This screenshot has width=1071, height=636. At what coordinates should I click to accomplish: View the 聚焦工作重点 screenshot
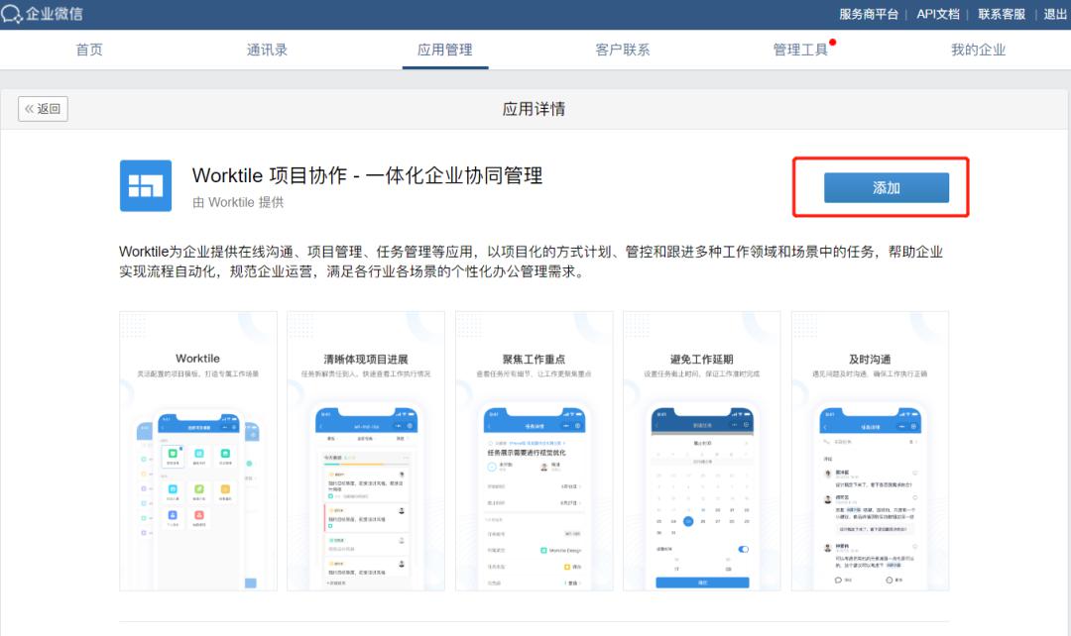535,451
